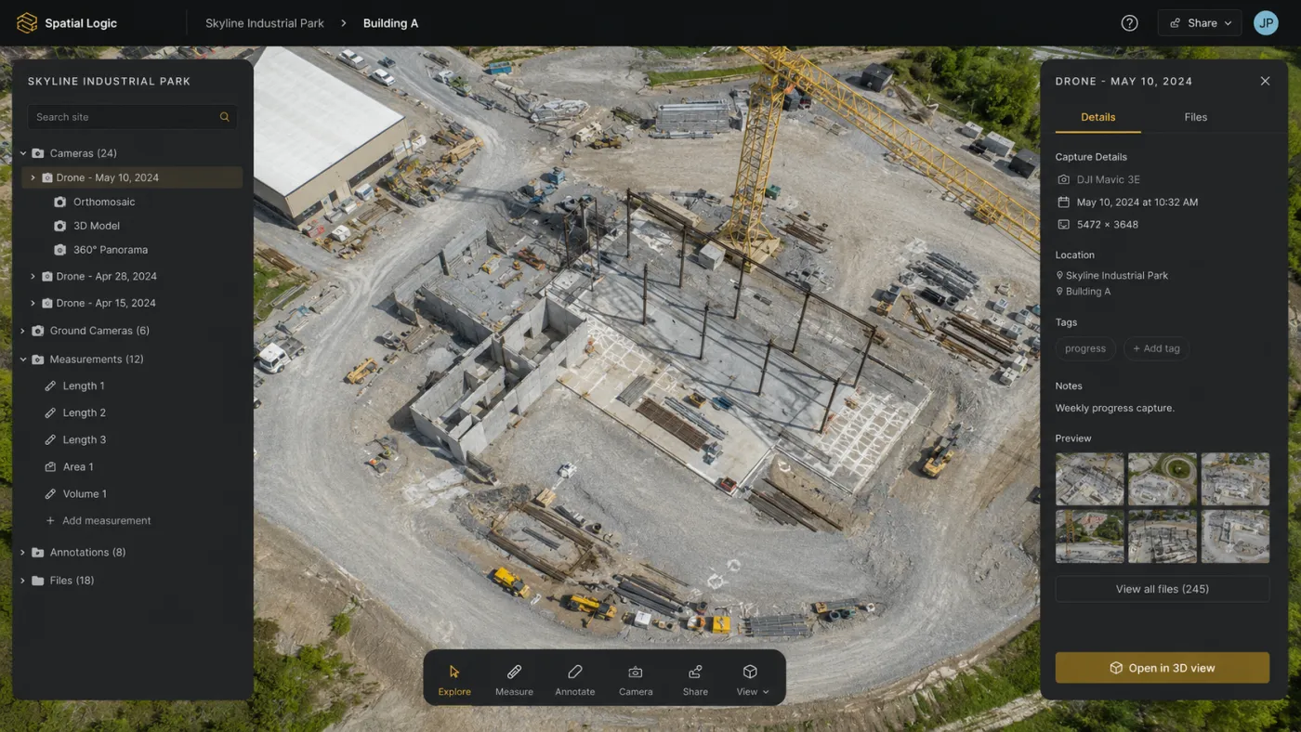Click the ruler icon beside Length 3

[x=51, y=439]
